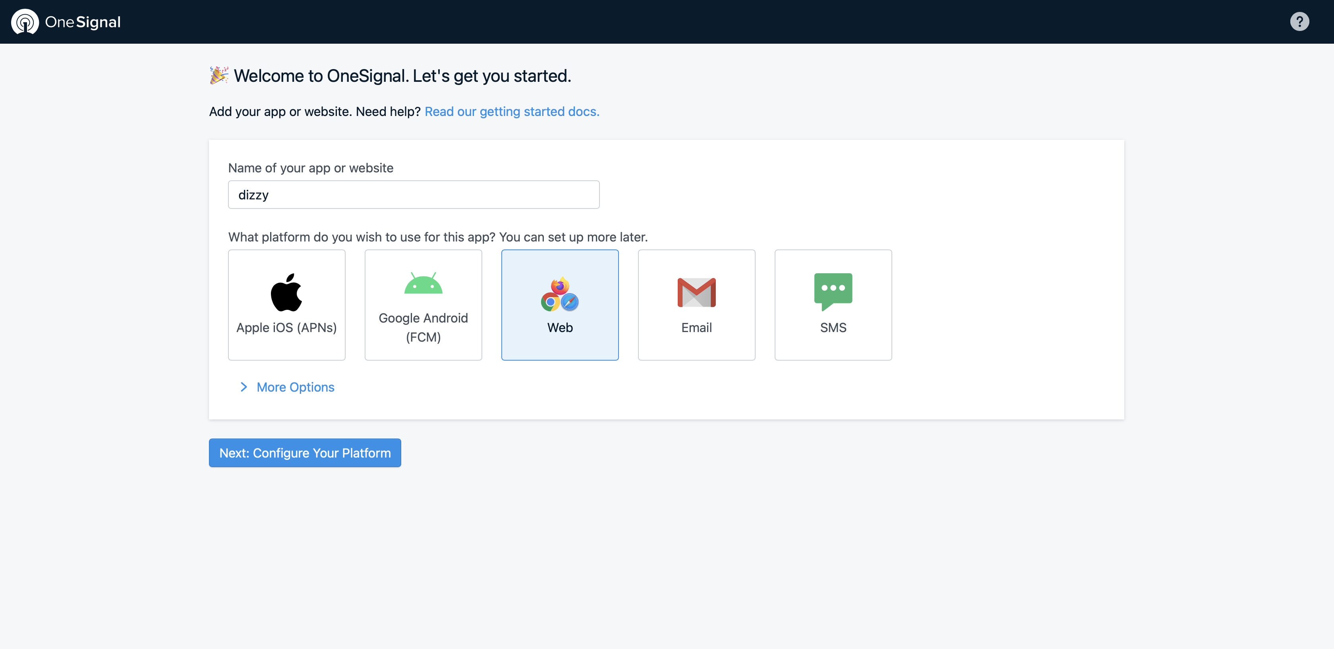Select the Apple iOS (APNs) platform label

pos(286,327)
